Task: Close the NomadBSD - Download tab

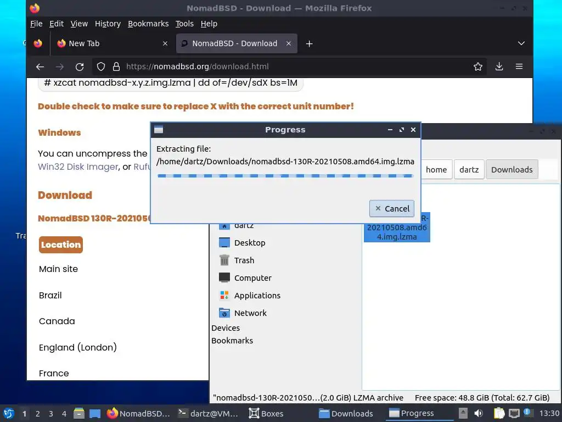Action: coord(289,43)
